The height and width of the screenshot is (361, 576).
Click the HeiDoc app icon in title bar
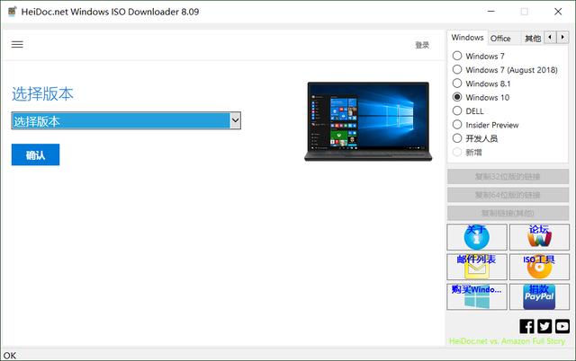click(12, 12)
